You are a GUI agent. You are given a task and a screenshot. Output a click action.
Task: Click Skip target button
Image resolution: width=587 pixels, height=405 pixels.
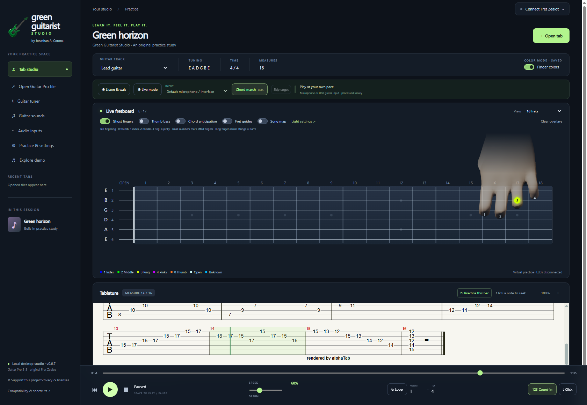pos(281,90)
